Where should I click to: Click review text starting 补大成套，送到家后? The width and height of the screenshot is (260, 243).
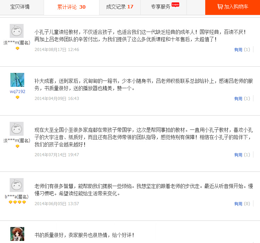coord(144,85)
